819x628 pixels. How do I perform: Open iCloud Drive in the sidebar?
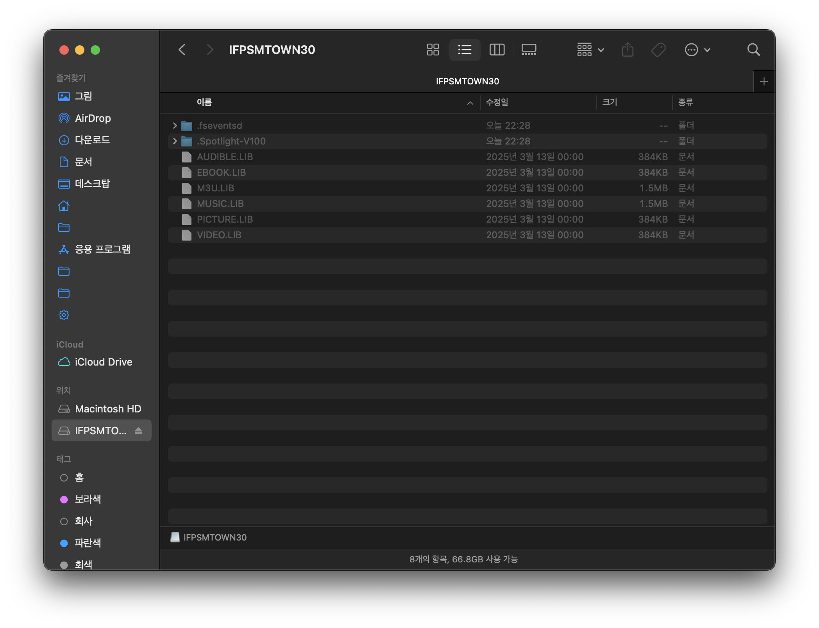click(103, 362)
